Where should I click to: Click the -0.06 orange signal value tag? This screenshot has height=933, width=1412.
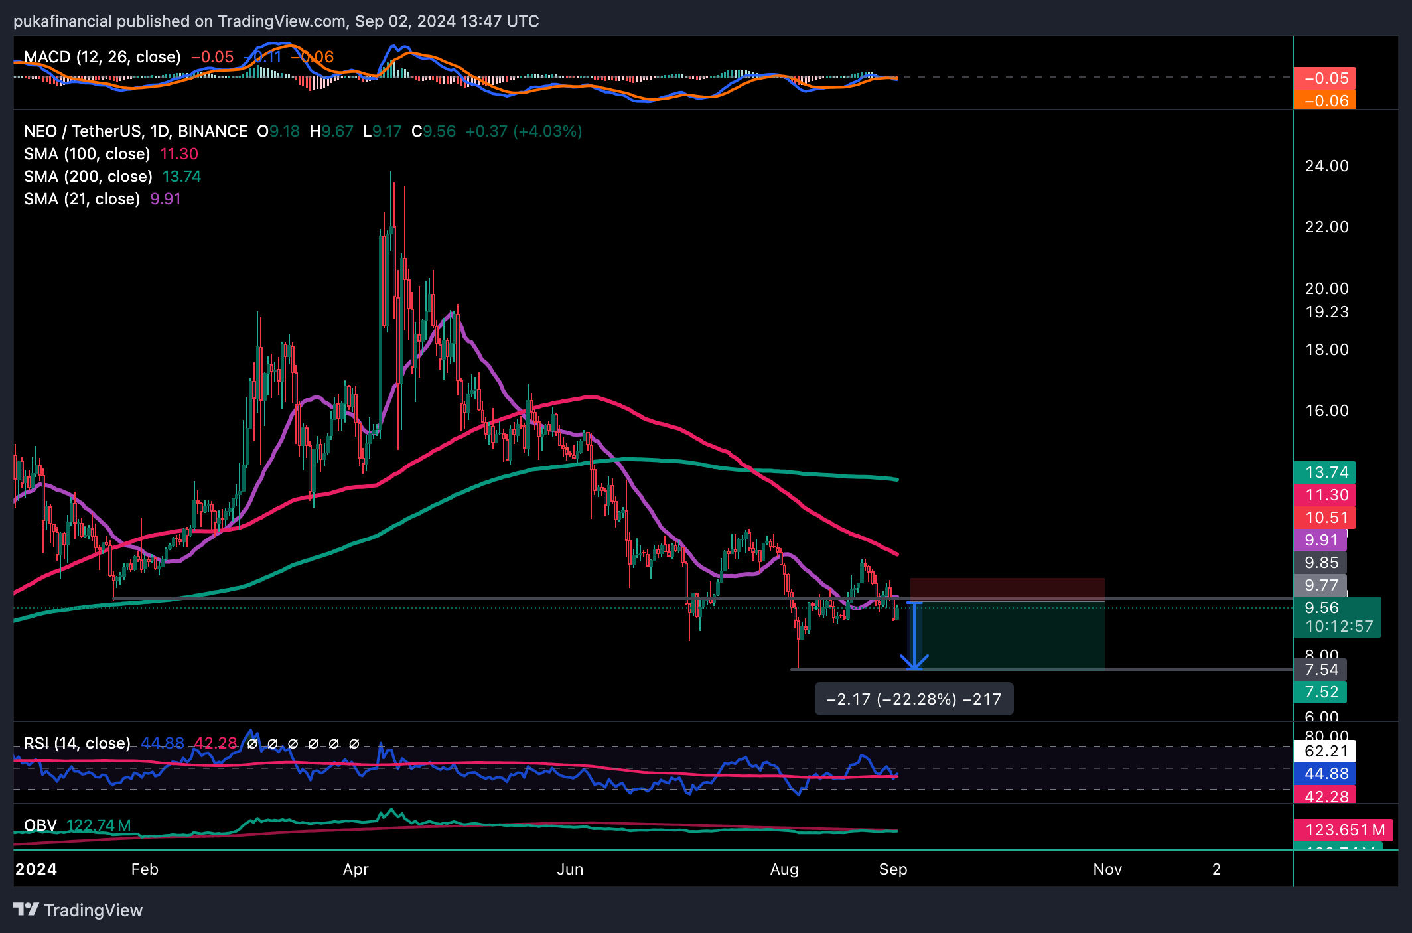coord(1324,100)
